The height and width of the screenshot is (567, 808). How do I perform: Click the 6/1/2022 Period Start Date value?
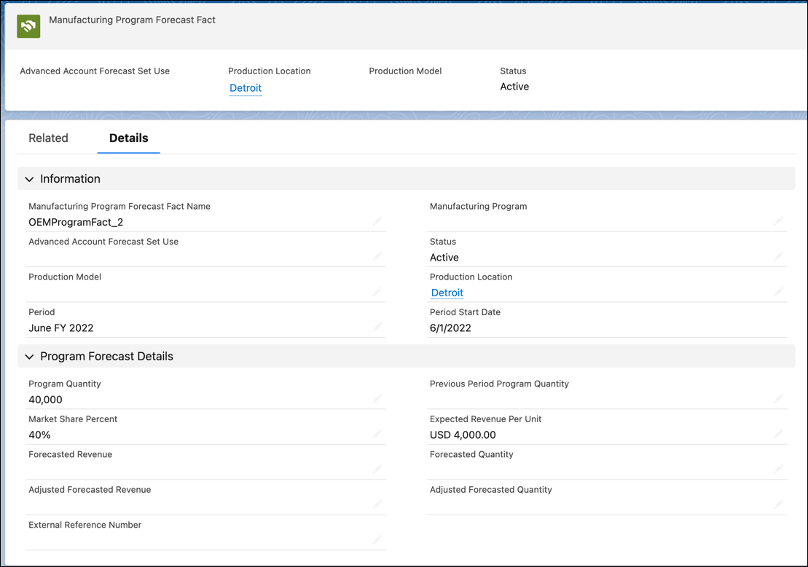[x=450, y=328]
